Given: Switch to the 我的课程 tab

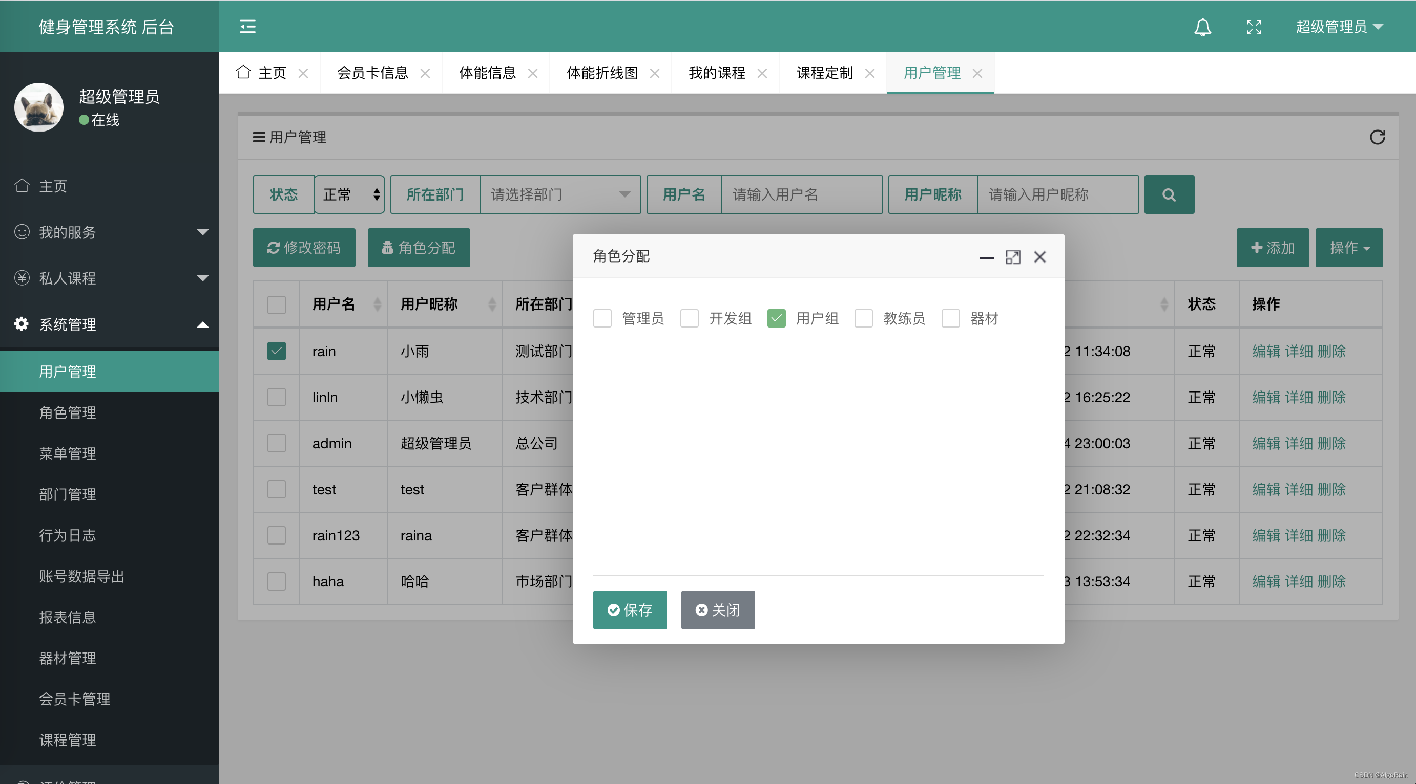Looking at the screenshot, I should point(717,73).
